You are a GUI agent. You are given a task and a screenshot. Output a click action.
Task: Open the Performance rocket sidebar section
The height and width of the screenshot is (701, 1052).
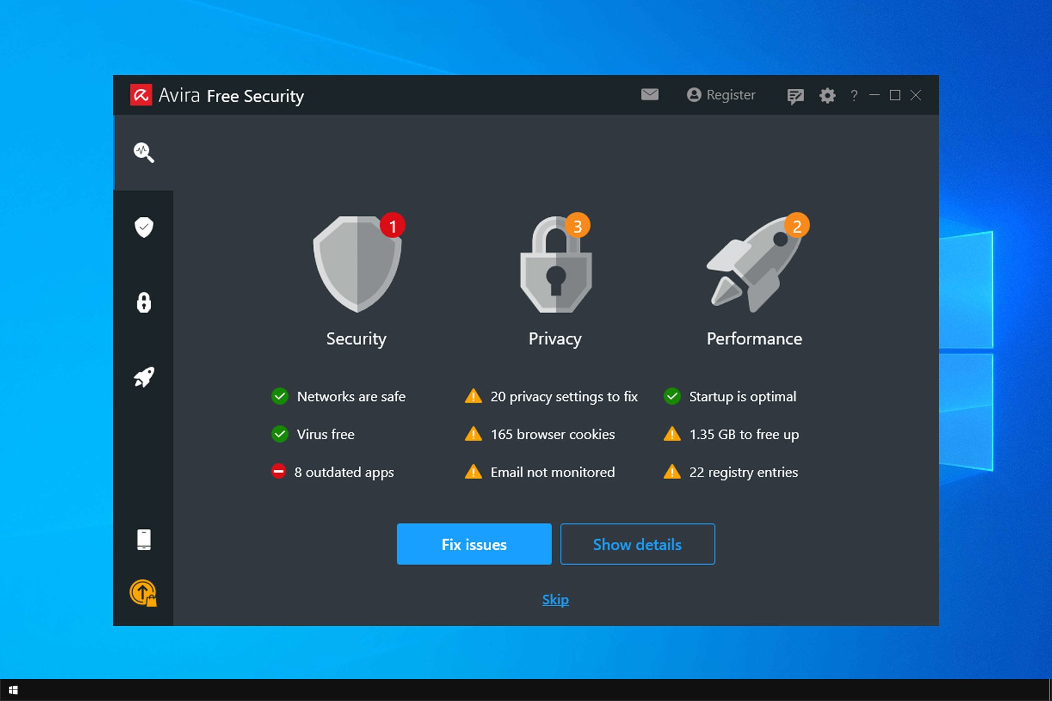tap(144, 377)
